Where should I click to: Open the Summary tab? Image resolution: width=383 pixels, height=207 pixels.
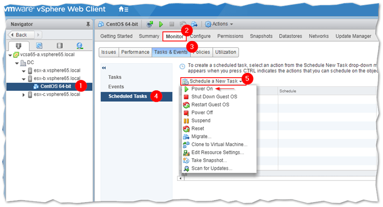point(149,36)
